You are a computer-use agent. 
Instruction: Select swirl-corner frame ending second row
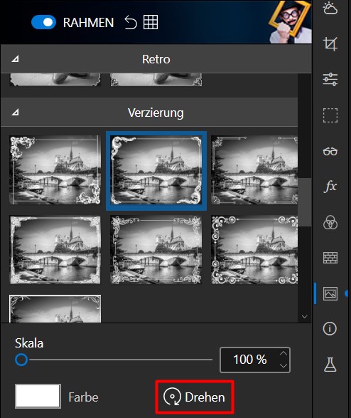click(x=254, y=250)
